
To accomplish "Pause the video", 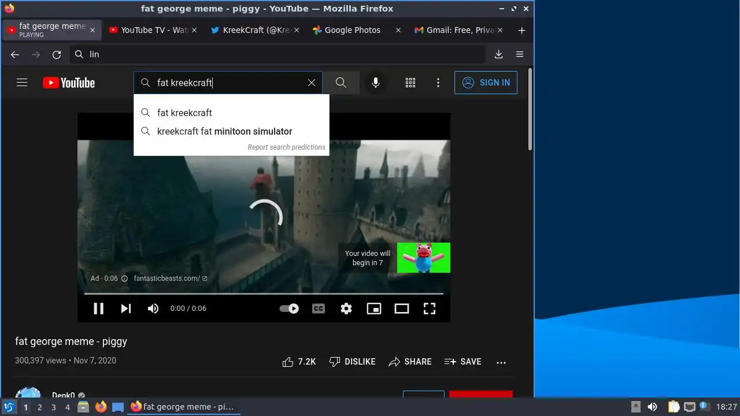I will pos(99,309).
